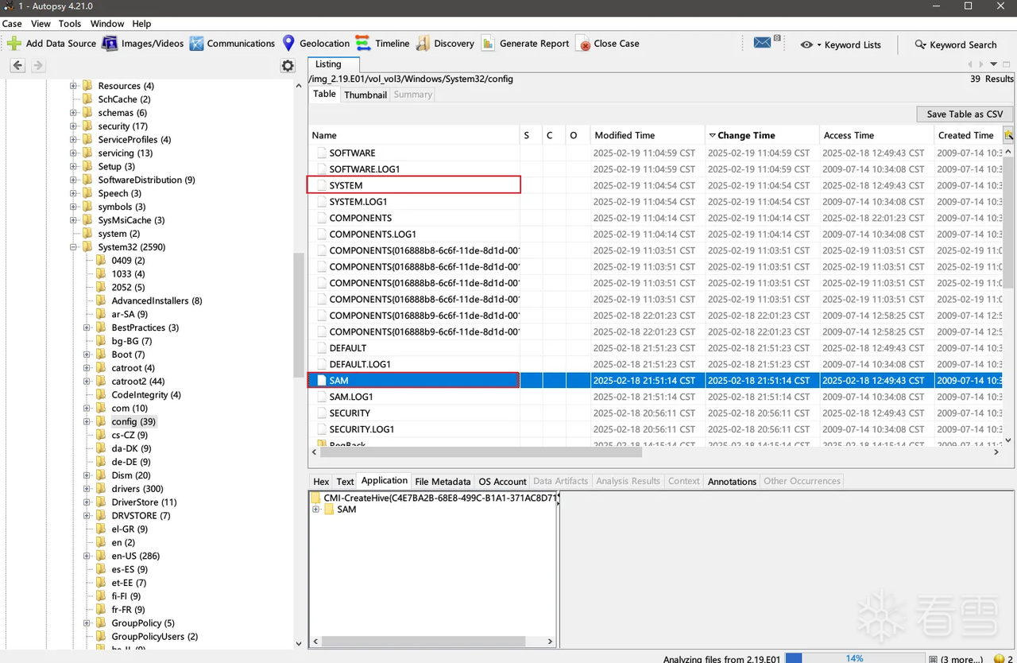Expand the BestPractices folder node
1017x663 pixels.
[x=87, y=328]
